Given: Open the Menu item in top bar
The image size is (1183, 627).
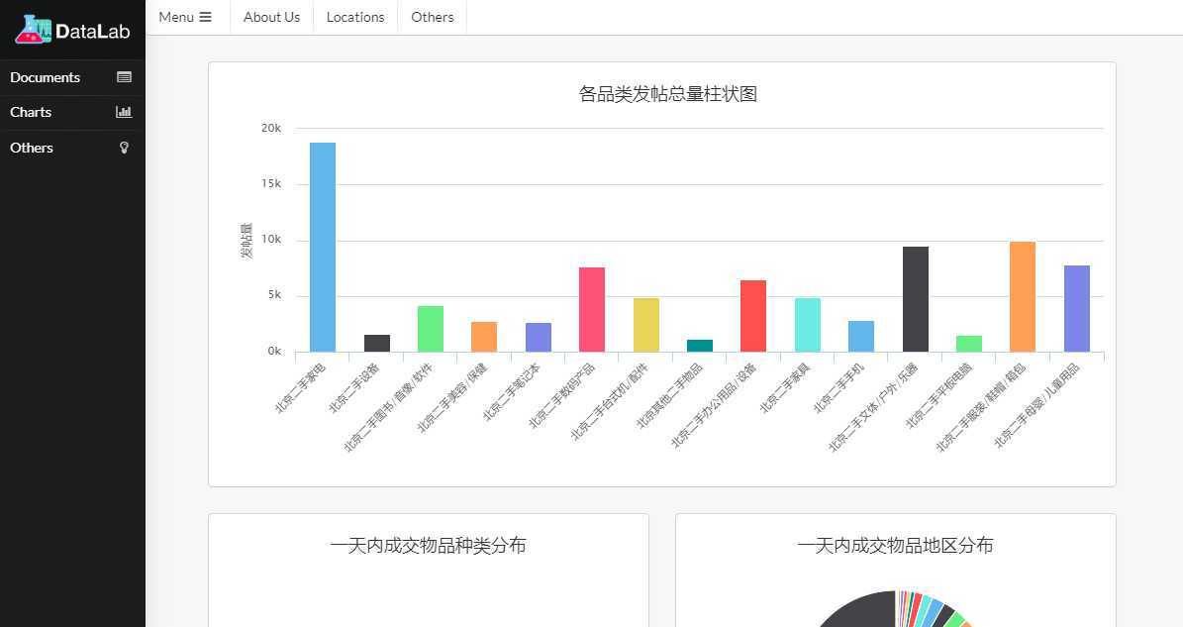Looking at the screenshot, I should pyautogui.click(x=185, y=17).
